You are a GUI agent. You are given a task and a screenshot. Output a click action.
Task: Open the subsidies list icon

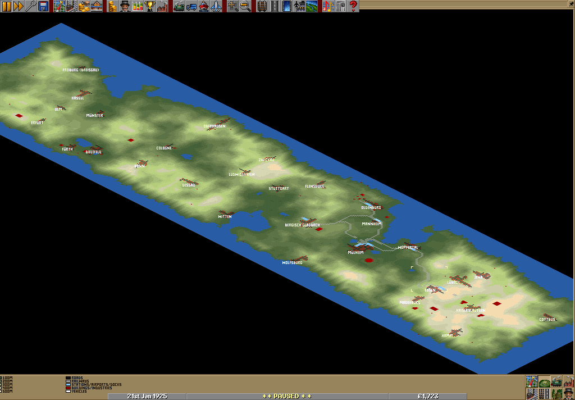point(84,6)
